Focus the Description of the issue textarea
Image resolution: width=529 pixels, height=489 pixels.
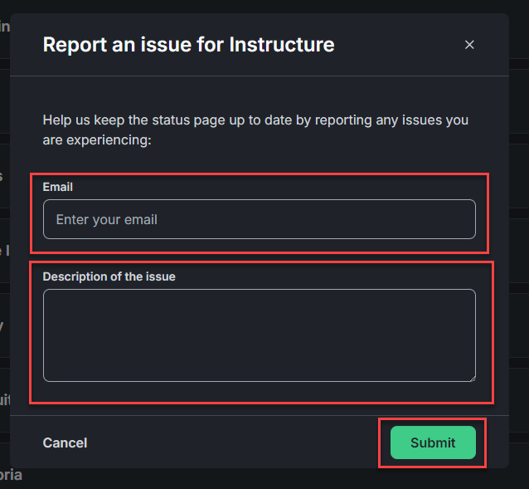[259, 335]
